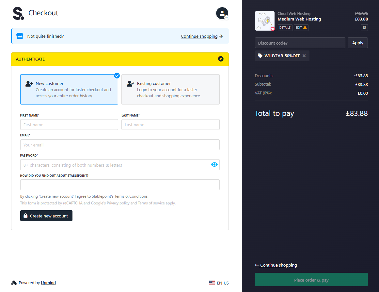The width and height of the screenshot is (379, 292).
Task: Click the Subtotal value £83.88
Action: point(362,84)
